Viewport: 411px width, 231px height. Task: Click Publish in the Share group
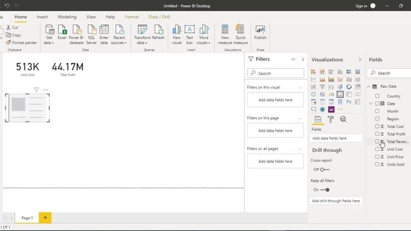coord(260,33)
